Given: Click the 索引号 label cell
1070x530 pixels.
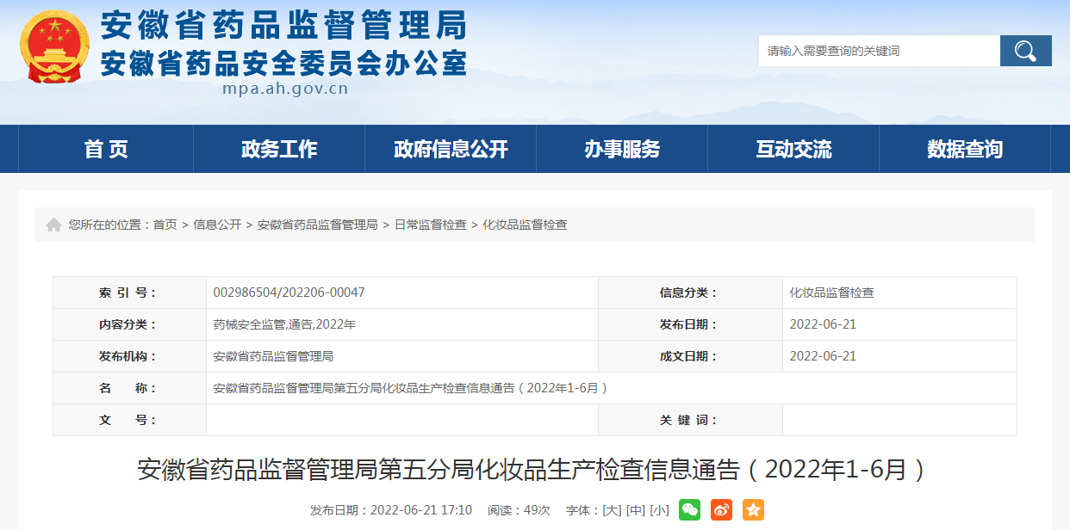Looking at the screenshot, I should click(129, 293).
